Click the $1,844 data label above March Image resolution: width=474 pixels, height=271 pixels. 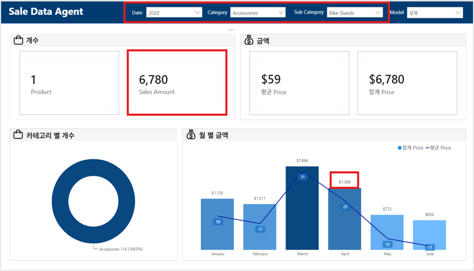click(x=302, y=160)
